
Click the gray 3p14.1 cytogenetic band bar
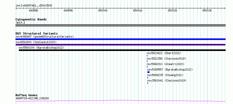[120, 25]
